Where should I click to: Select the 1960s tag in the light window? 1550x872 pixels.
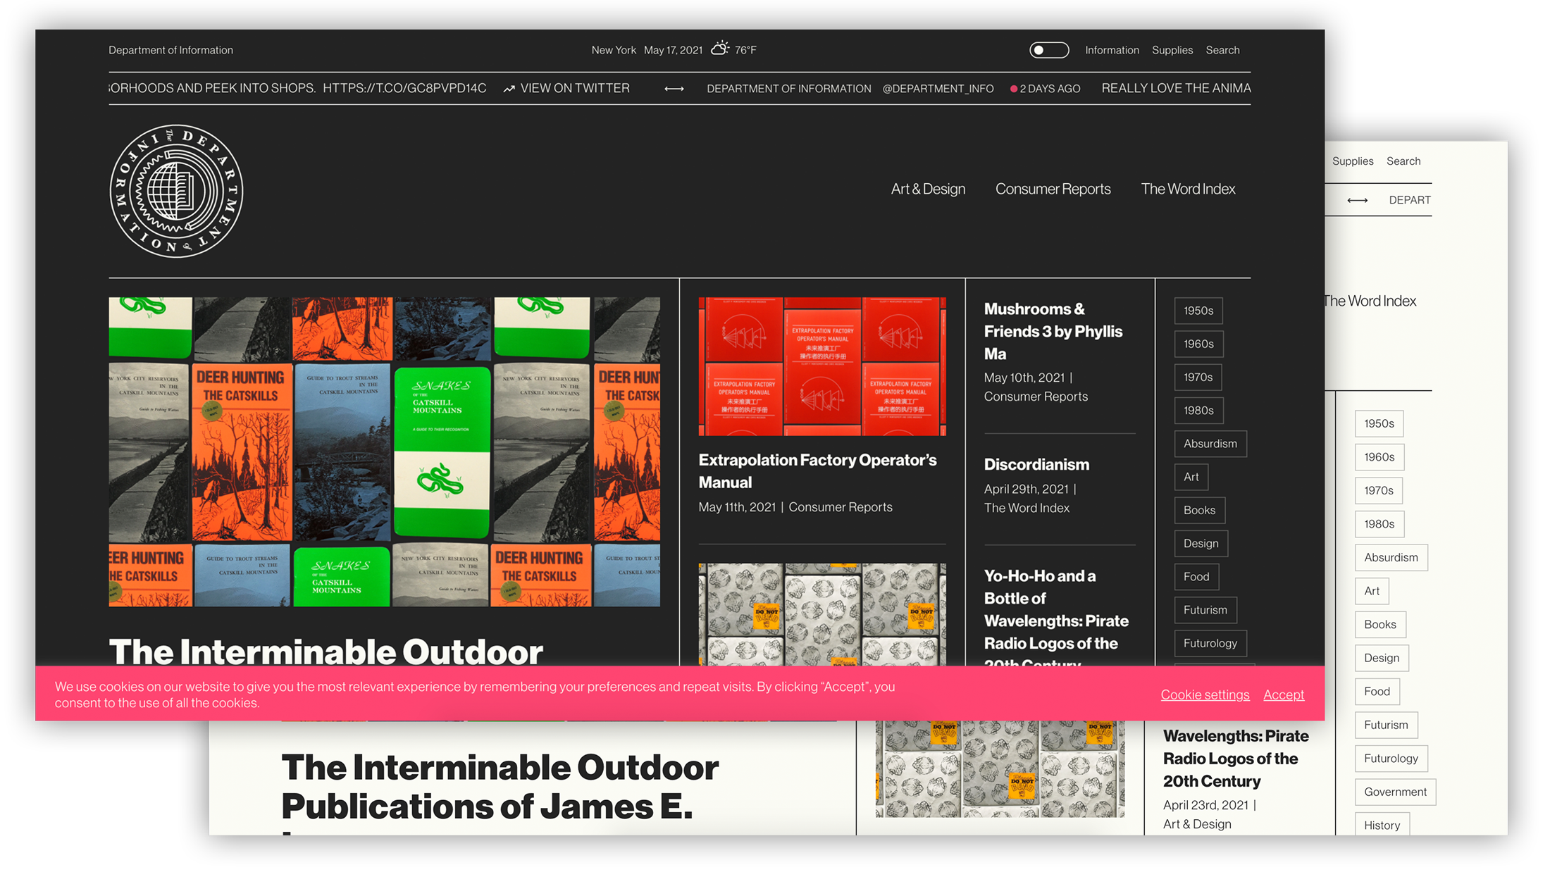coord(1379,457)
